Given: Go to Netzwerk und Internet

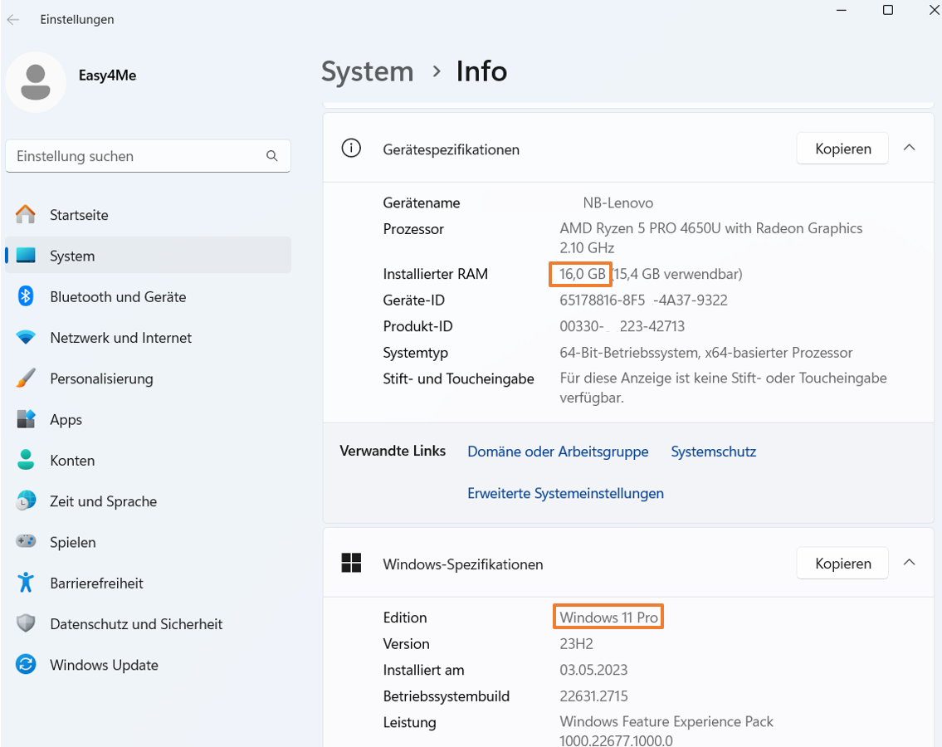Looking at the screenshot, I should (x=148, y=337).
